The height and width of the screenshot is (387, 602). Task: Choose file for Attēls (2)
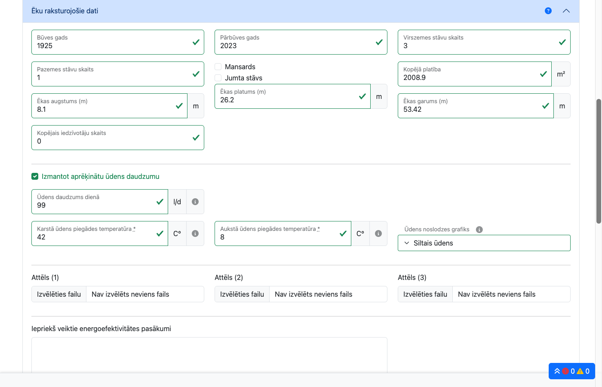point(242,294)
